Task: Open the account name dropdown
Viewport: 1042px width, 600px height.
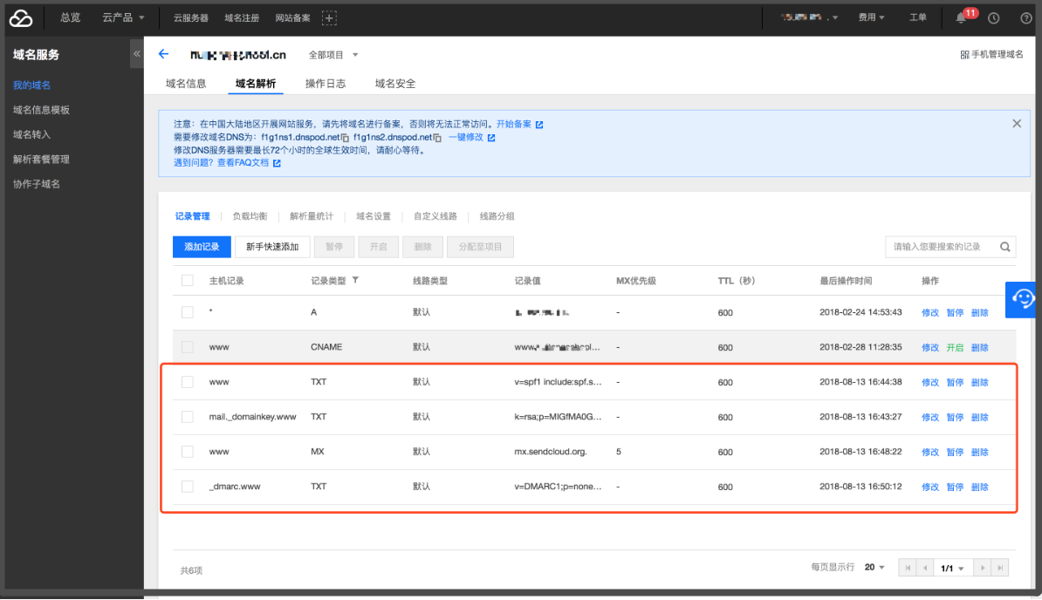Action: [x=809, y=18]
